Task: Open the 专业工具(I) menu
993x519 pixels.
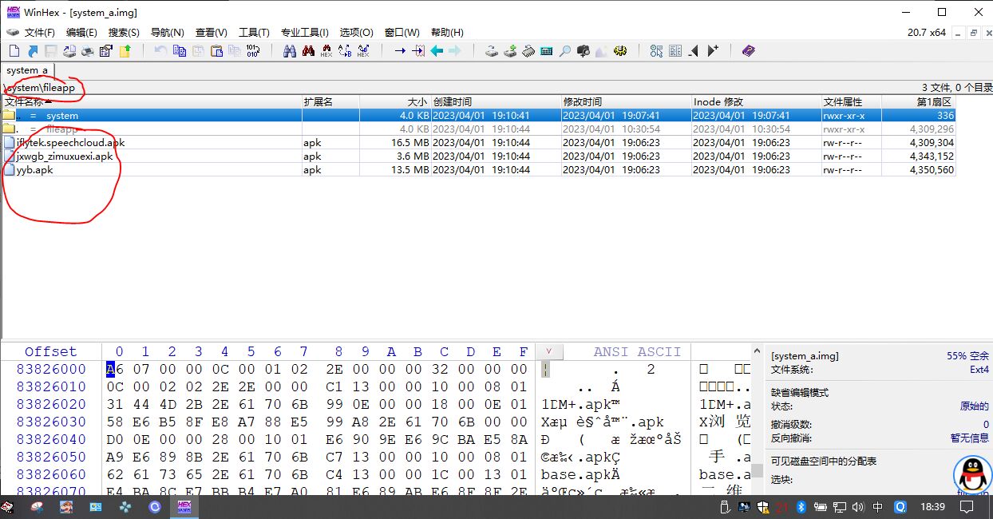Action: [304, 33]
